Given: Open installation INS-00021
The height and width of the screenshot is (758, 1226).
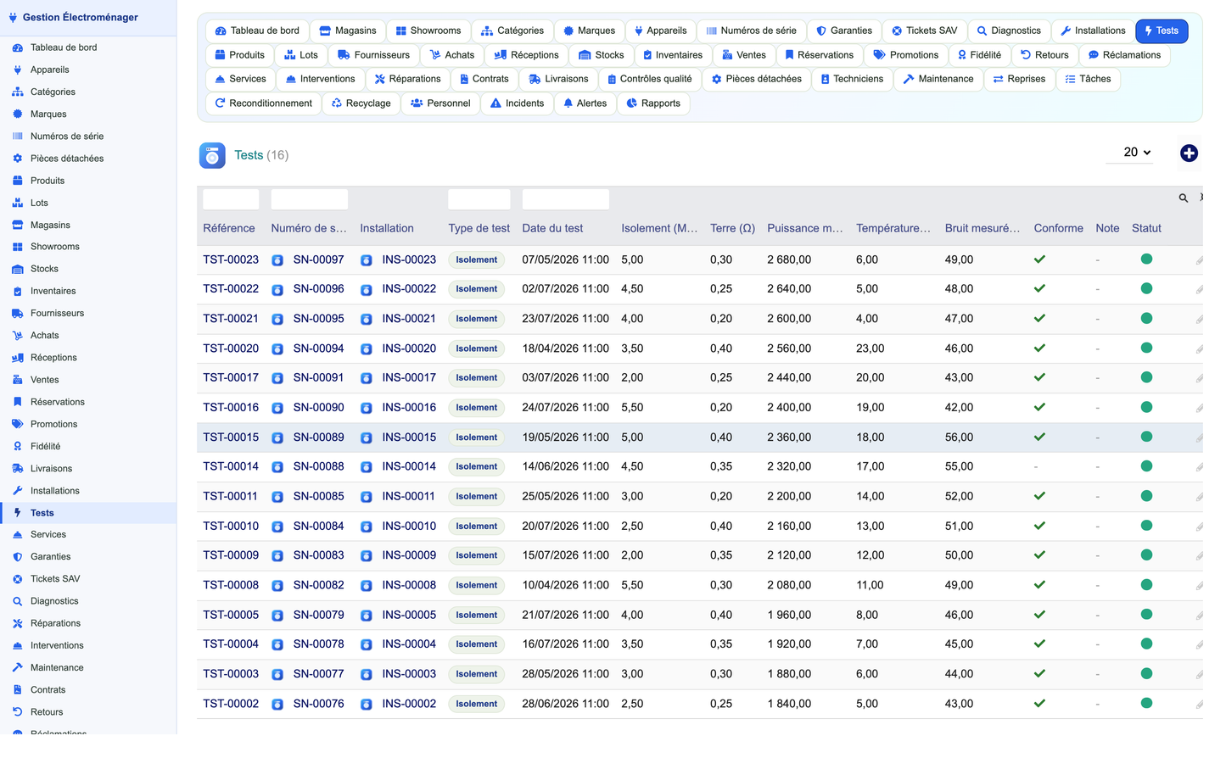Looking at the screenshot, I should 409,319.
